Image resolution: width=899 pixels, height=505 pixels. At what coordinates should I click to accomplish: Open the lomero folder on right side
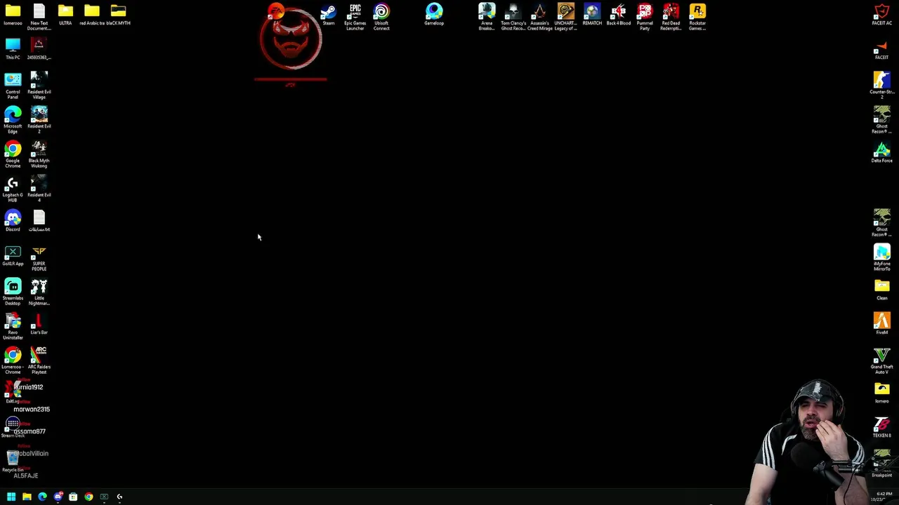click(x=882, y=393)
